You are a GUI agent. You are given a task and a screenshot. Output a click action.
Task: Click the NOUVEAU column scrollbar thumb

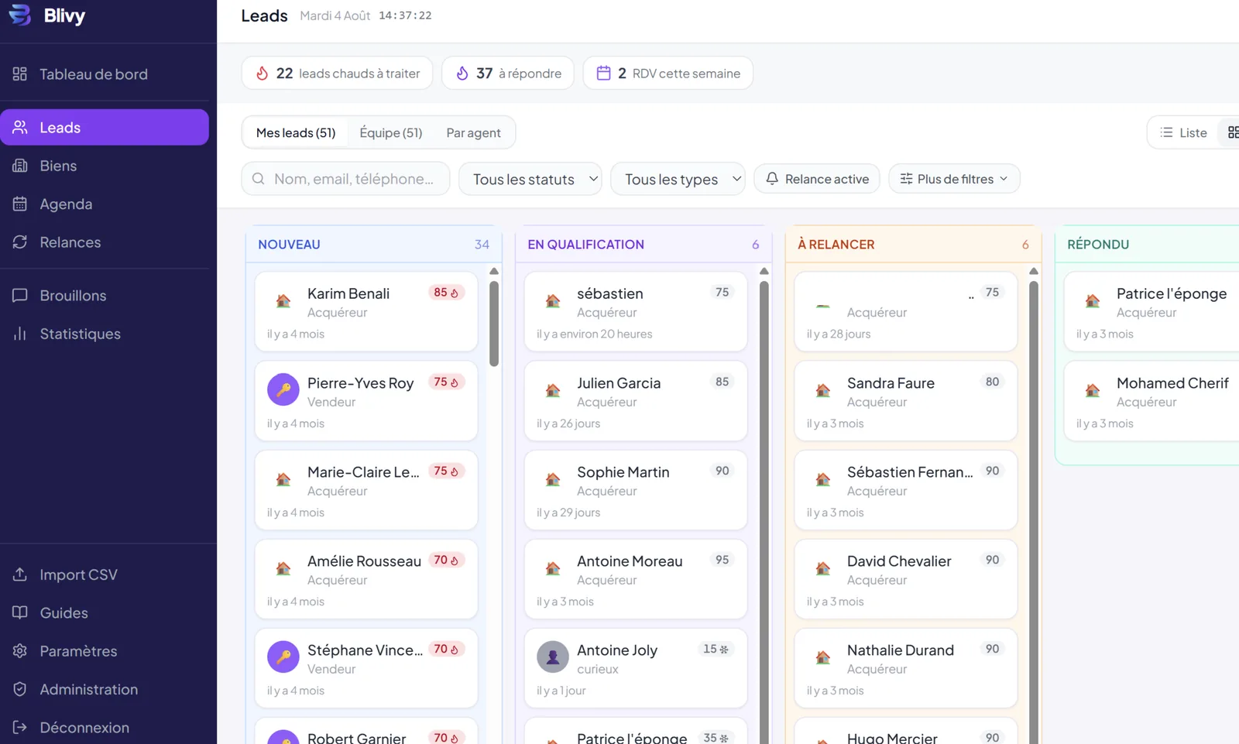click(494, 323)
